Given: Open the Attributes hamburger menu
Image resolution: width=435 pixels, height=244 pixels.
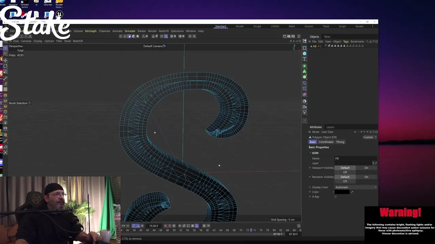Looking at the screenshot, I should (x=310, y=132).
